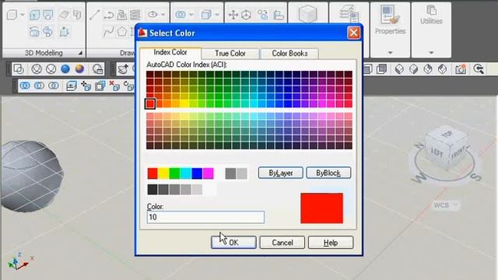
Task: Pick the standard green swatch
Action: pos(174,173)
